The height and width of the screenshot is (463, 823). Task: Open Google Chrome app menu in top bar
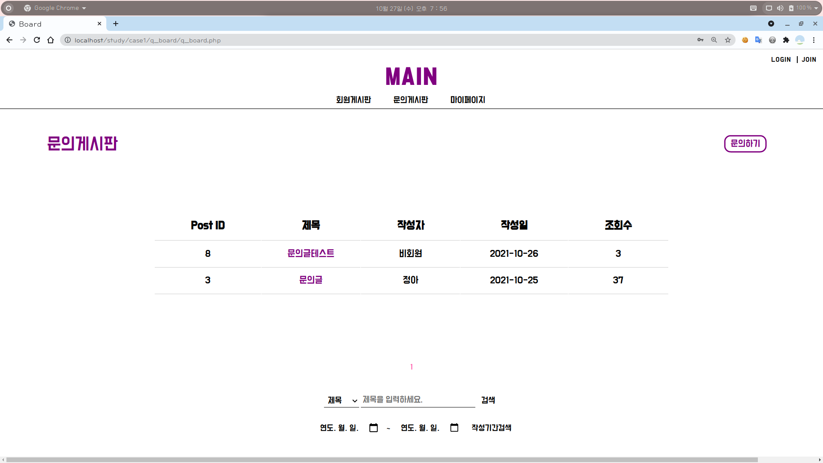click(x=56, y=8)
